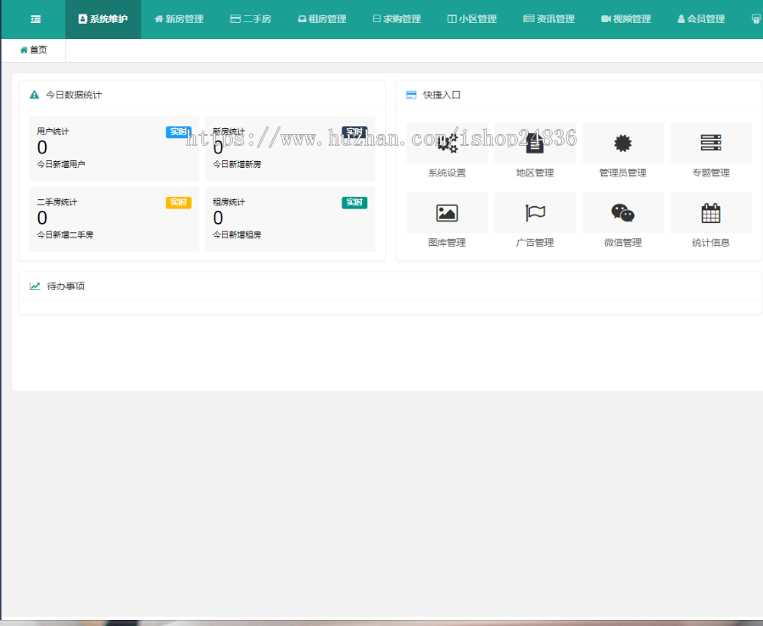The width and height of the screenshot is (763, 626).
Task: Open 广告管理 flag icon
Action: point(535,213)
